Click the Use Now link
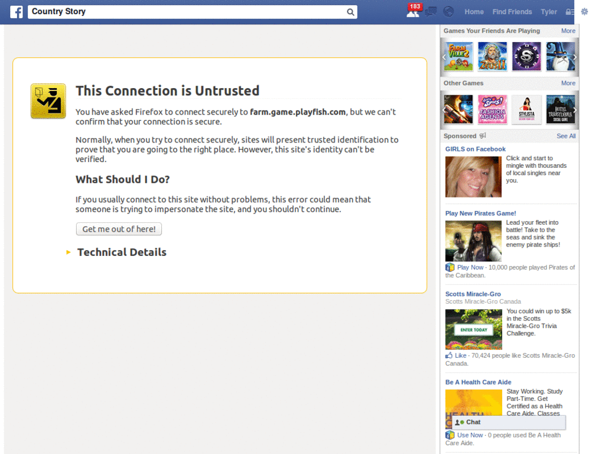Screen dimensions: 605x454 [x=470, y=435]
